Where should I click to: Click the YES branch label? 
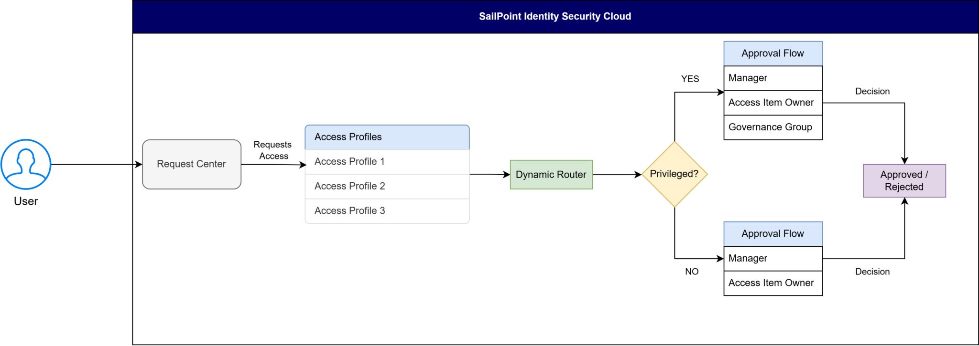[690, 79]
